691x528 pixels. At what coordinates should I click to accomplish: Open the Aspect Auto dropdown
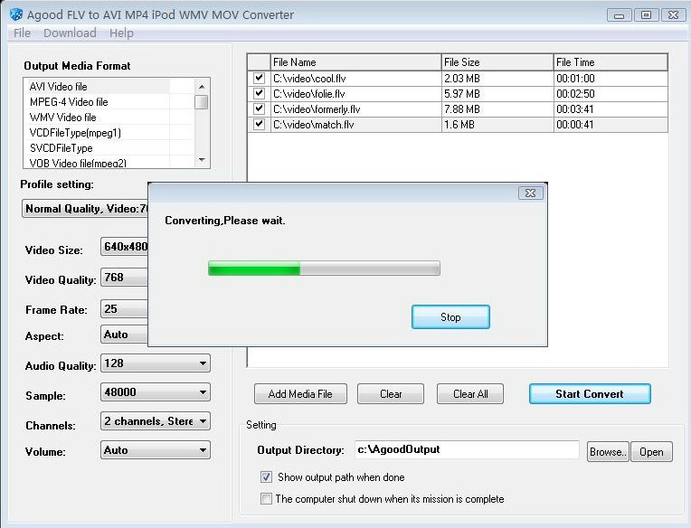pos(124,335)
